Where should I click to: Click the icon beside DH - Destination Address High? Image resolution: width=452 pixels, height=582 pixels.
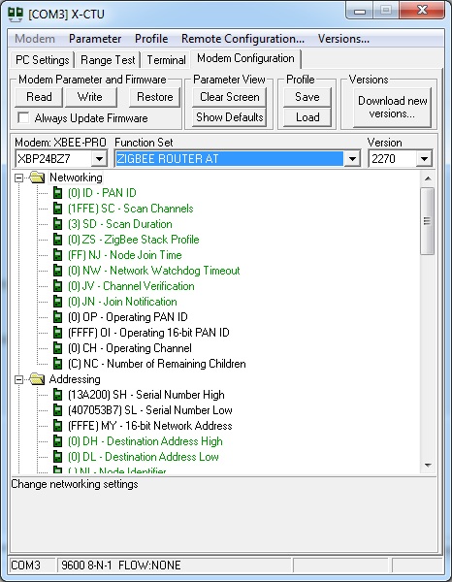(57, 441)
